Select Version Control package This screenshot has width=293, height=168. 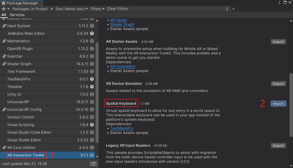point(48,117)
